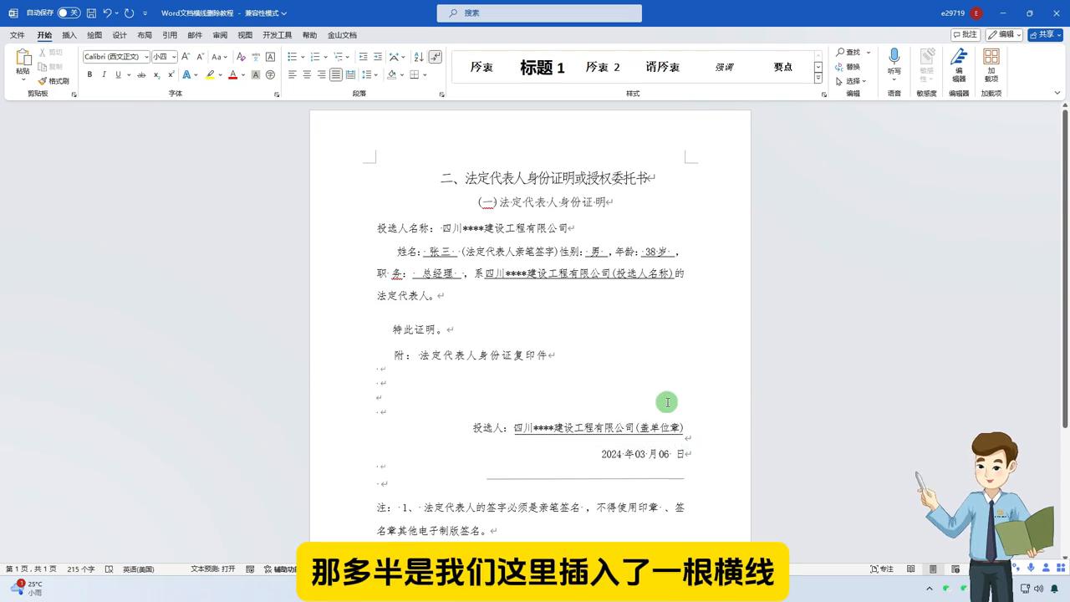Activate 听写 dictation
Screen dimensions: 1070x602
click(x=894, y=59)
